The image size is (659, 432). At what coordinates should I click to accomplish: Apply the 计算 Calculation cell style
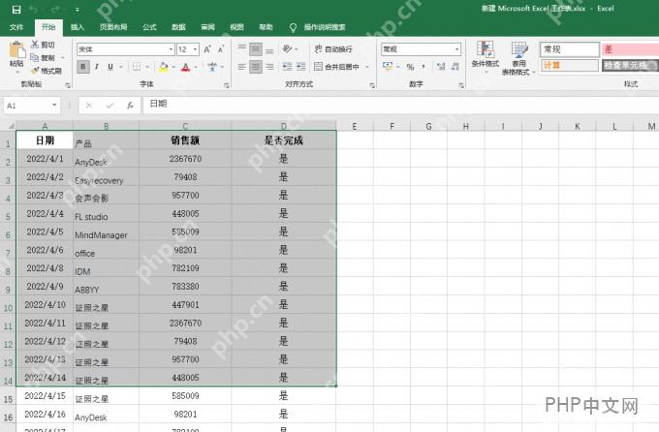pos(570,65)
